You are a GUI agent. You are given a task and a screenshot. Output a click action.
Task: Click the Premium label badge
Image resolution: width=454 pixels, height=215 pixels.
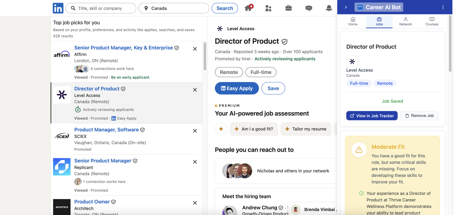pyautogui.click(x=227, y=106)
